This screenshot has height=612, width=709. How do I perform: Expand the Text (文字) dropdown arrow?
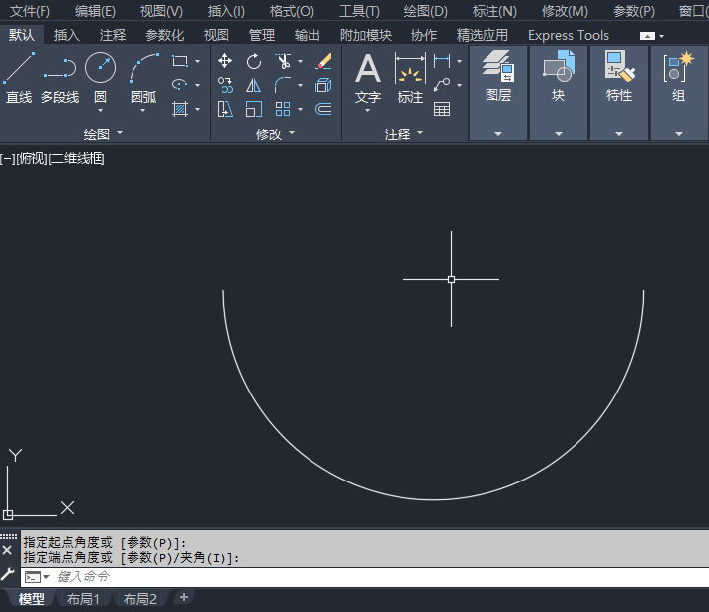click(x=367, y=111)
